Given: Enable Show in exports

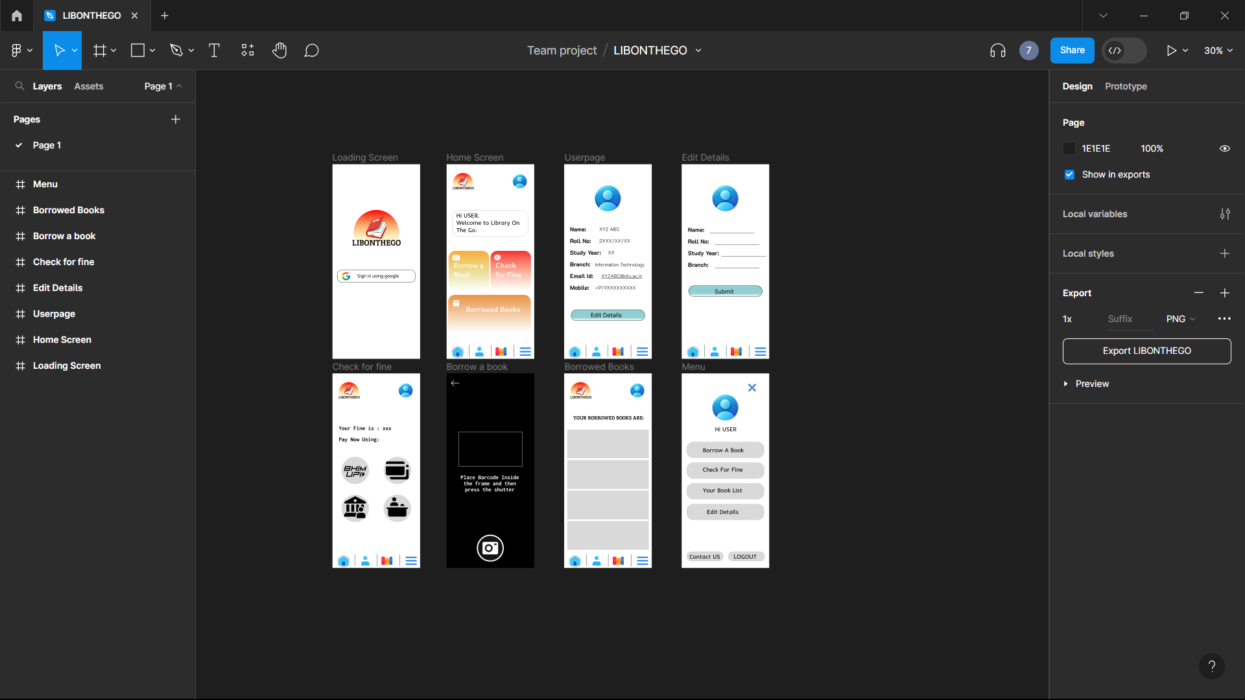Looking at the screenshot, I should (1069, 174).
